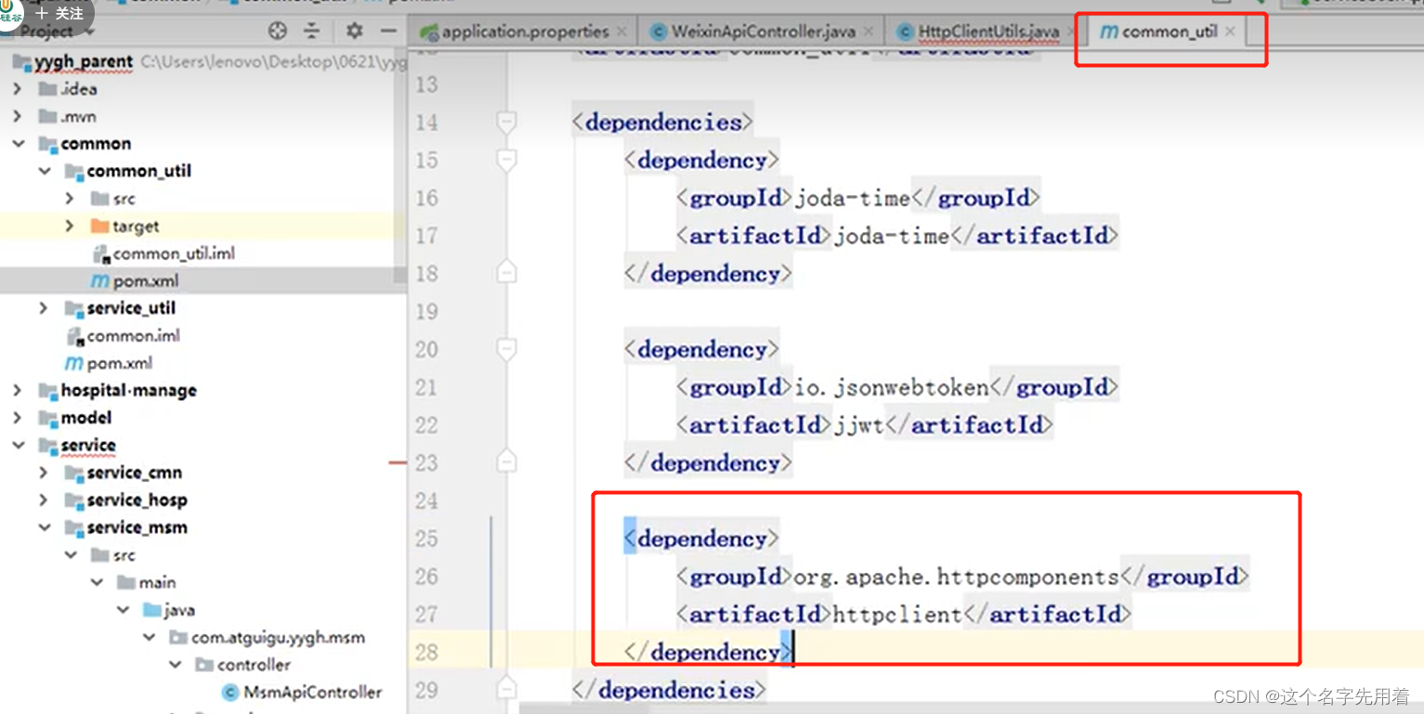Click the hospital-manage folder icon

pyautogui.click(x=46, y=391)
